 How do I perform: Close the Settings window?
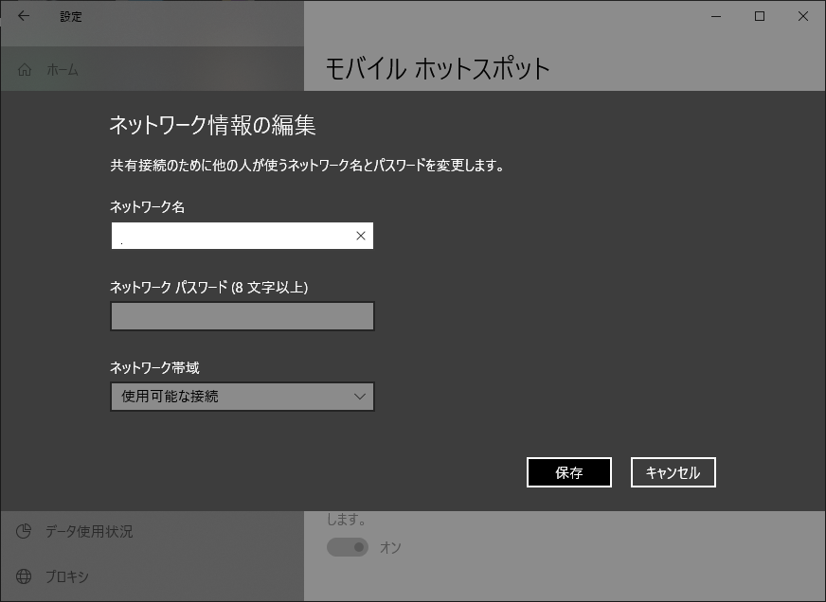[803, 16]
